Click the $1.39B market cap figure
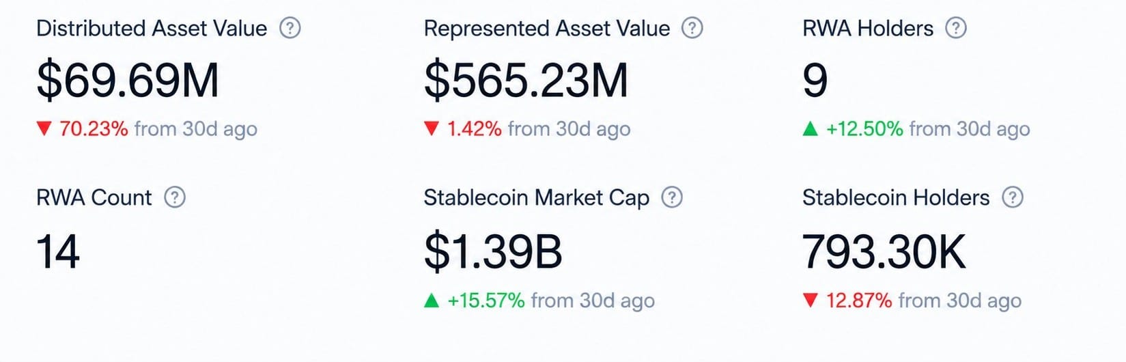 tap(493, 251)
